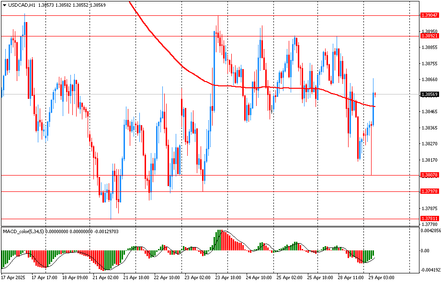Click the 0.0042856 value on the MACD scale
This screenshot has width=441, height=283.
(430, 231)
